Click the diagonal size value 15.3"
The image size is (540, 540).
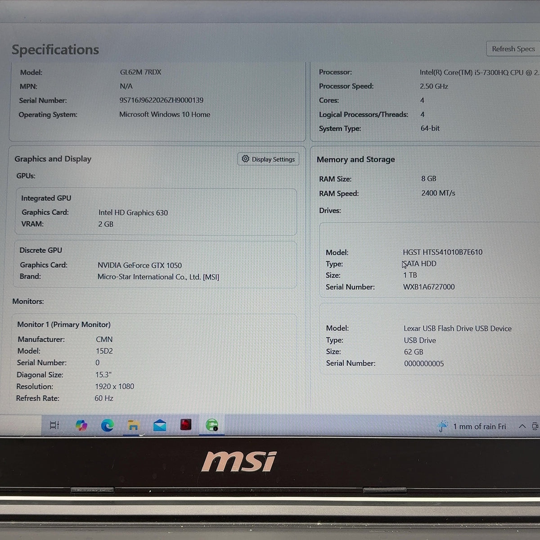103,374
